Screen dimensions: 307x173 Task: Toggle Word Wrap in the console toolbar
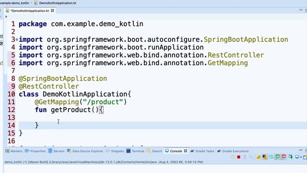pyautogui.click(x=271, y=157)
